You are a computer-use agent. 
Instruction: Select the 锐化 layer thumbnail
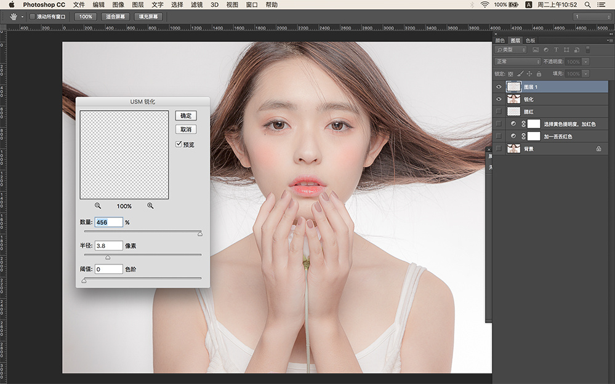pyautogui.click(x=514, y=99)
